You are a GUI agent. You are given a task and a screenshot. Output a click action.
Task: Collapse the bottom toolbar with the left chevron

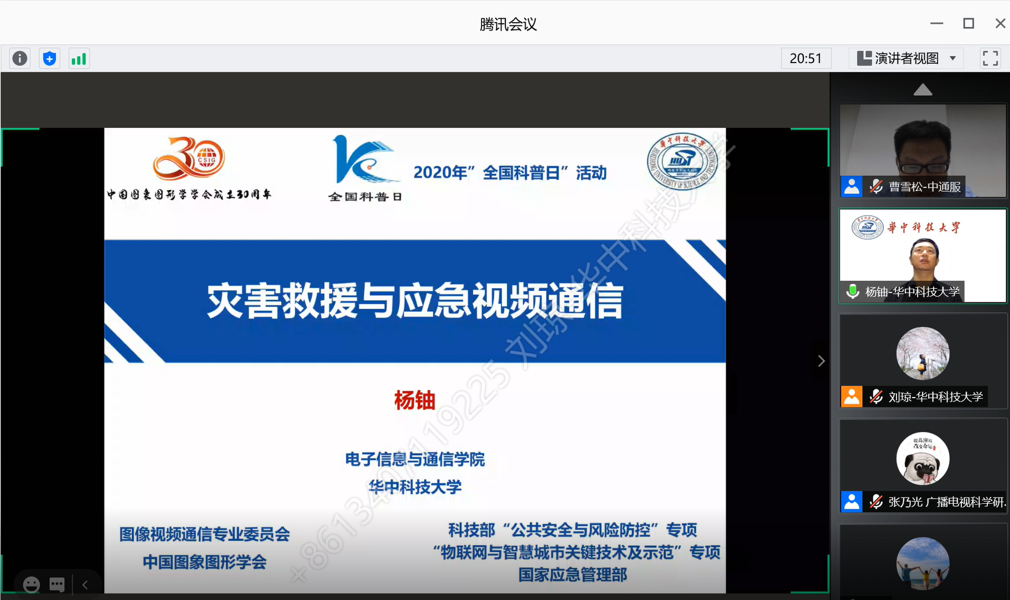(x=85, y=585)
